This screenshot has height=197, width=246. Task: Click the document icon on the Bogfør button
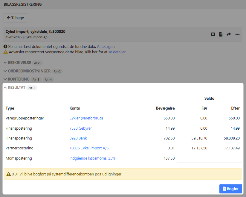click(224, 189)
